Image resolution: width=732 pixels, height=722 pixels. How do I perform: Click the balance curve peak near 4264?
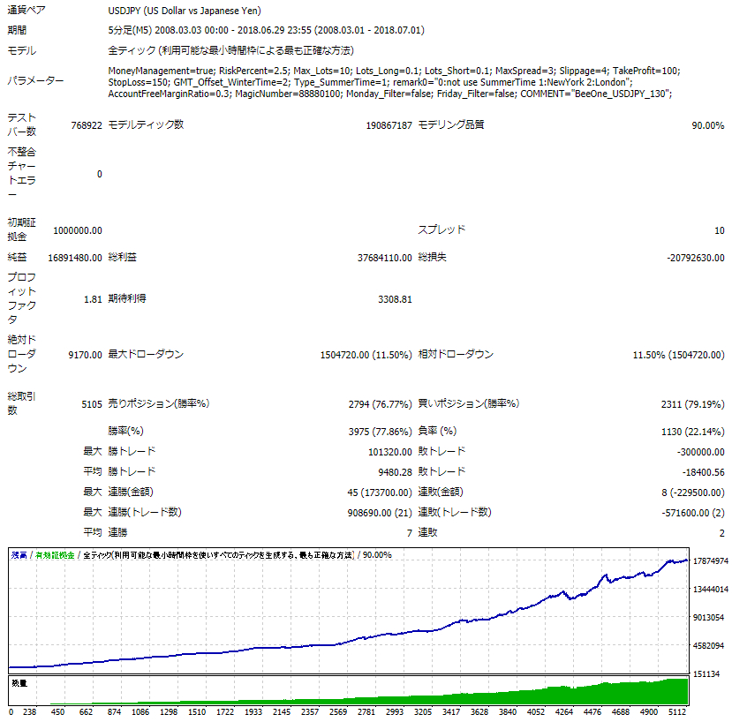point(564,592)
